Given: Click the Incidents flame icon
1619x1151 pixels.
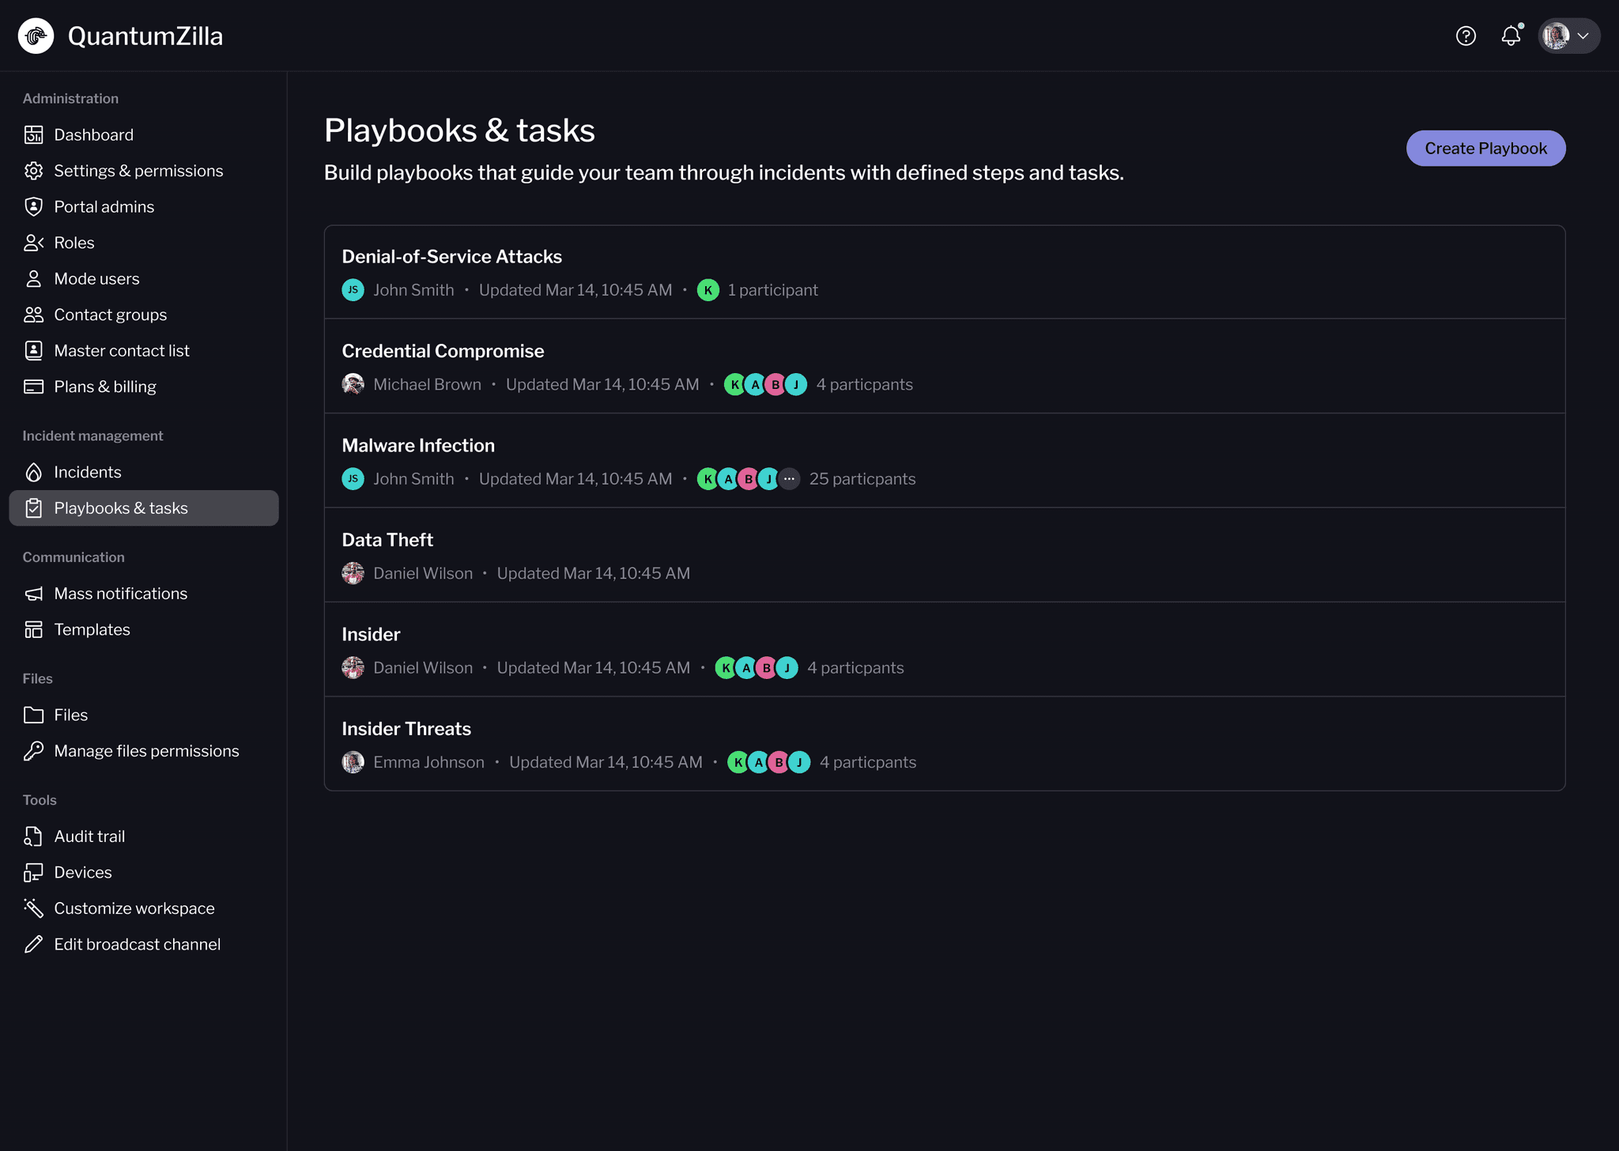Looking at the screenshot, I should coord(33,473).
